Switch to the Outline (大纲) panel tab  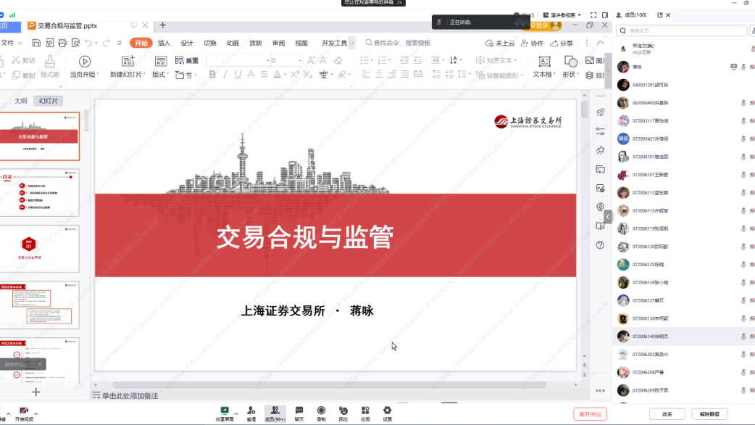click(21, 101)
